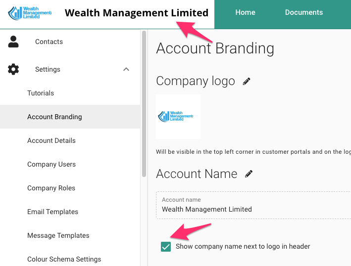Screen dimensions: 351x266
Task: Click the Settings gear icon
Action: point(13,69)
